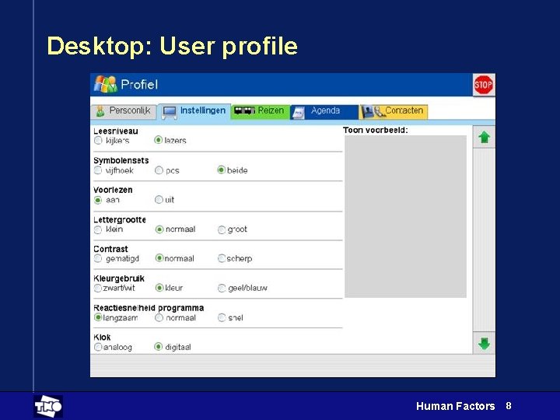
Task: Click the Reactiesnelheid programma heading
Action: click(x=149, y=307)
